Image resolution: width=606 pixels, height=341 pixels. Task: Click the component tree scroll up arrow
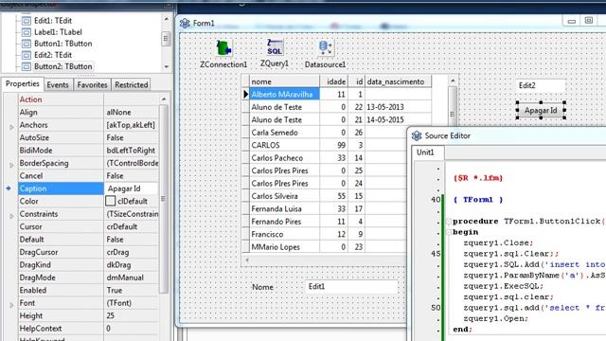click(167, 19)
